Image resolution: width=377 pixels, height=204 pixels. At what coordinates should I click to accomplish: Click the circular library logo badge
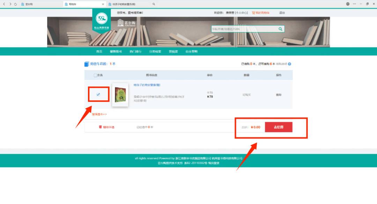(102, 18)
